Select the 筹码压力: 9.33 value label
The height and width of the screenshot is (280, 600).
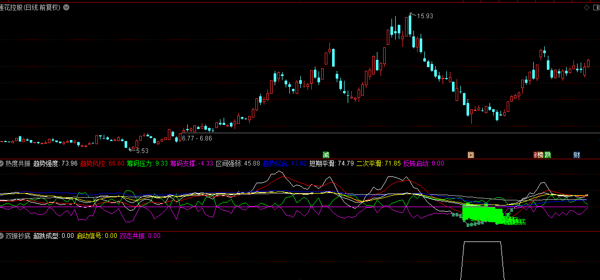[148, 163]
